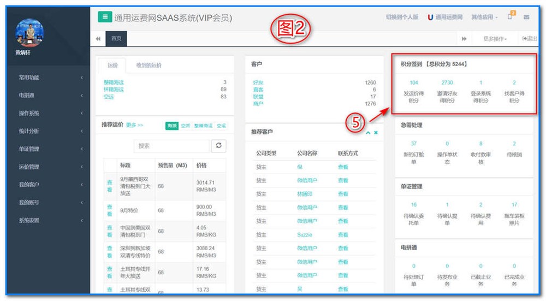Open 已完成业务 under 电拼通 panel
546x301 pixels.
click(514, 275)
